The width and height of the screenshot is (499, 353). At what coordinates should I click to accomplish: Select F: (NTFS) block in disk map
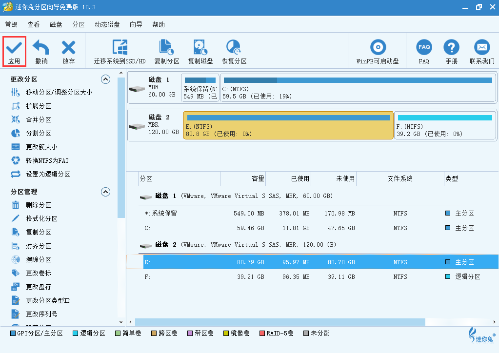coord(445,125)
